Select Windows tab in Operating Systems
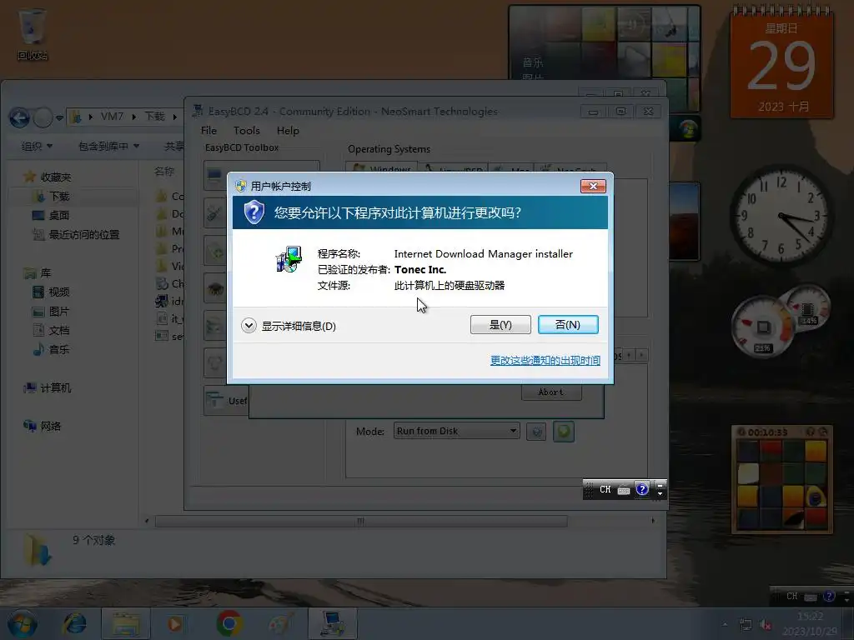 pyautogui.click(x=382, y=168)
